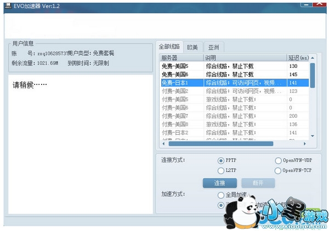Click the EVO app icon in title bar
The image size is (329, 231).
(8, 5)
